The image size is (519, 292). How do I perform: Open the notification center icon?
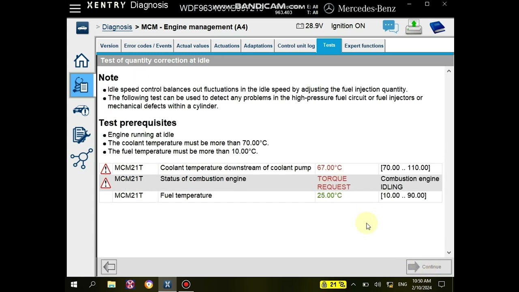point(442,285)
